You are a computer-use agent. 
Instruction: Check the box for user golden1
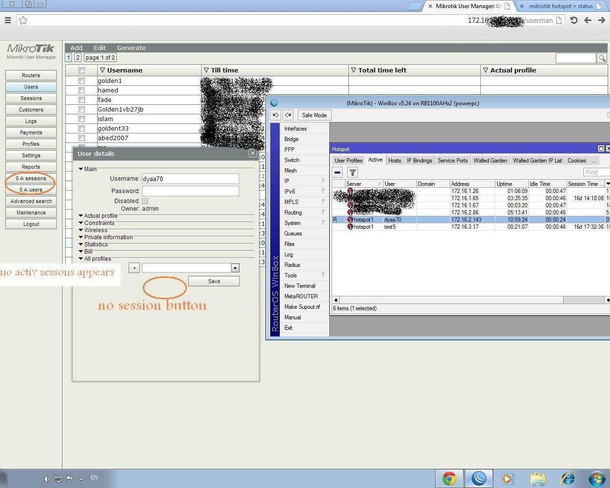[81, 81]
